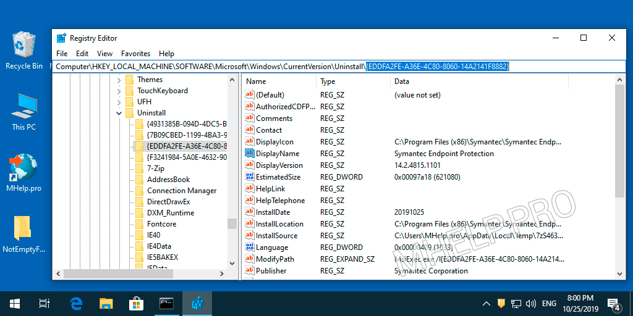Launch Microsoft Edge from the taskbar
The image size is (633, 316).
point(76,304)
